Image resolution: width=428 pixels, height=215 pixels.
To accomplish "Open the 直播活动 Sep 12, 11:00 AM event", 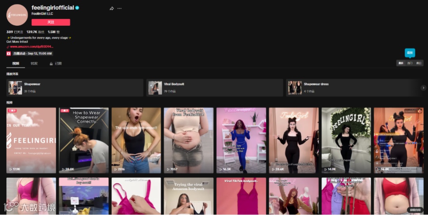I will click(x=32, y=53).
